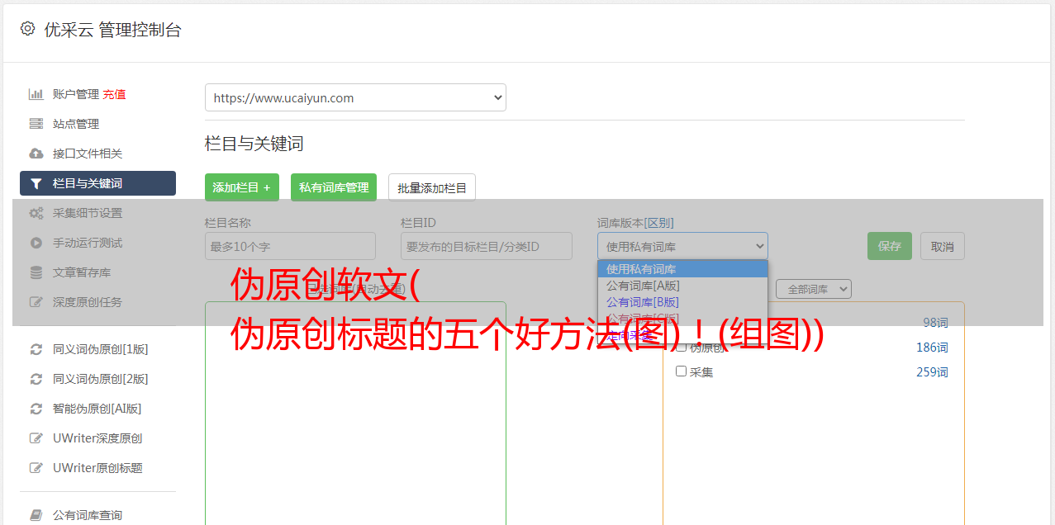
Task: Open 文章暂存库 in the sidebar
Action: click(82, 272)
